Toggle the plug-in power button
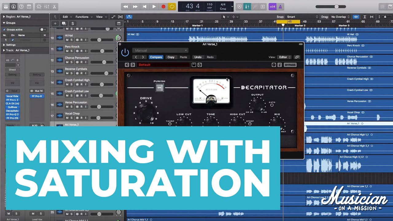The image size is (393, 221). pos(125,52)
